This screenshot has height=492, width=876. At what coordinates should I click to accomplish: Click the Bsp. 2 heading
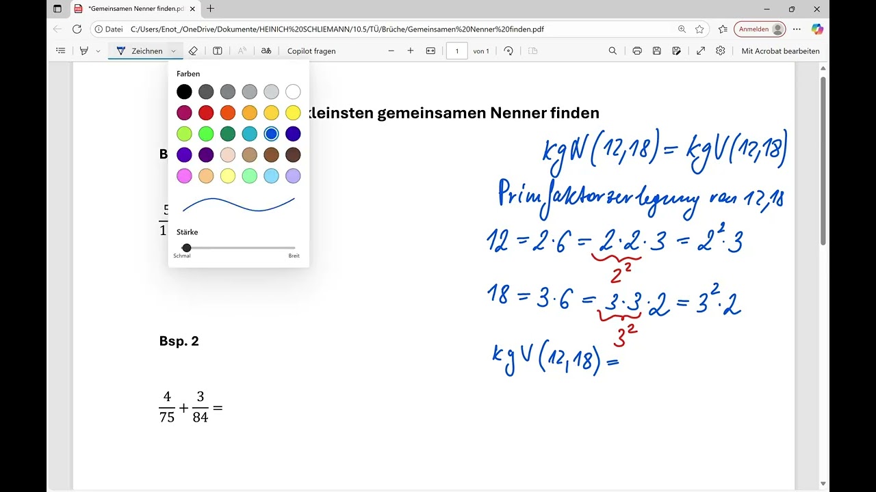click(x=179, y=341)
